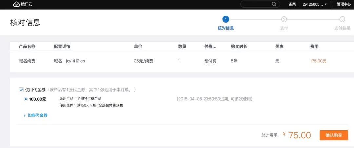The width and height of the screenshot is (354, 148).
Task: Click the 支付结果 step label
Action: pyautogui.click(x=342, y=28)
